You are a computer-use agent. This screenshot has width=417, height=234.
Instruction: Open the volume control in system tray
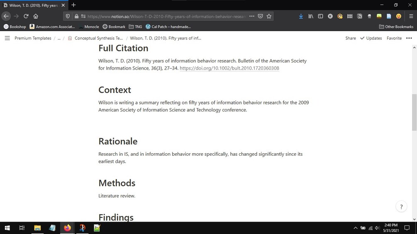coord(377,228)
